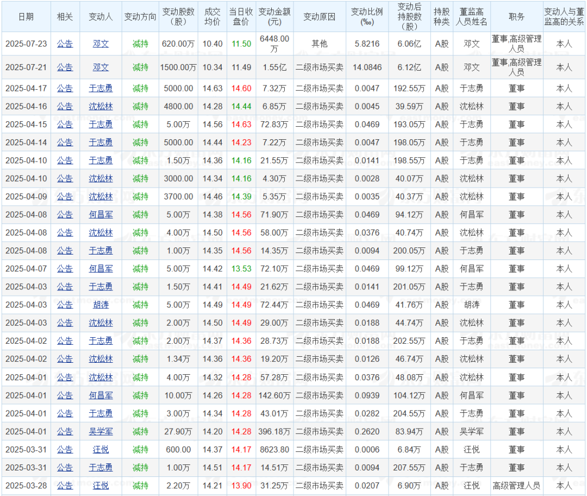The width and height of the screenshot is (587, 496).
Task: Open 于志勇 link in 2025-04-14 row
Action: tap(101, 142)
